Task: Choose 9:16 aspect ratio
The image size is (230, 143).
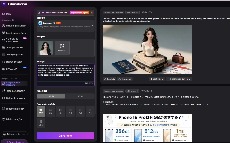Action: pyautogui.click(x=41, y=123)
